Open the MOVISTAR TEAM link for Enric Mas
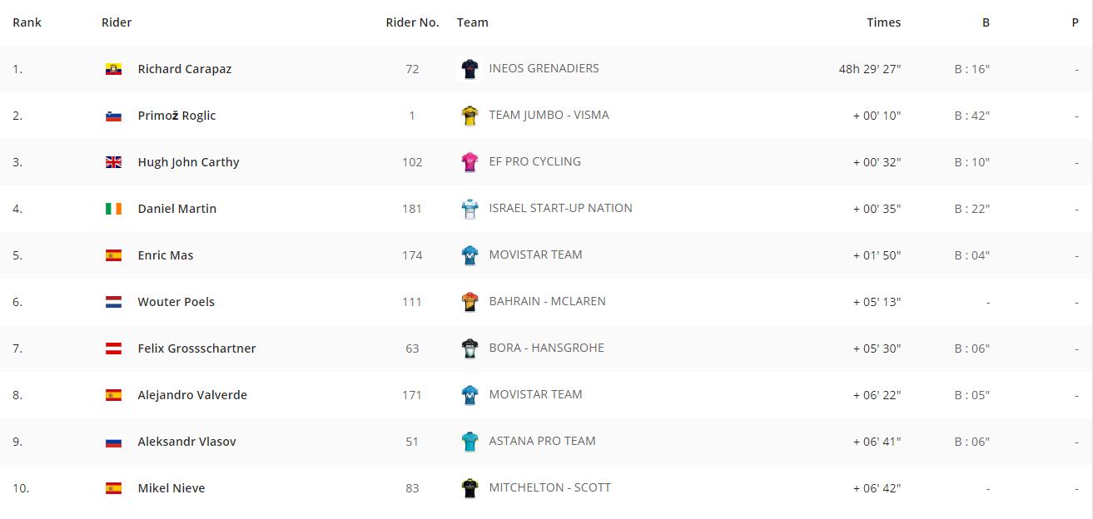 (535, 255)
